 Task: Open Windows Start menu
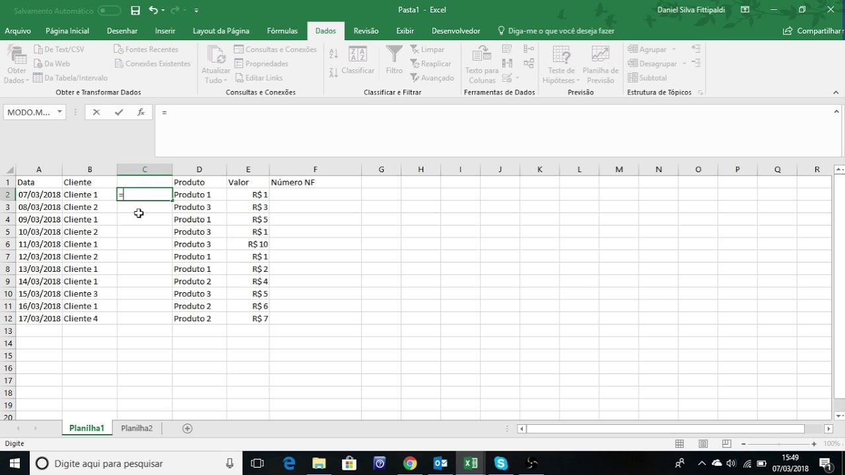(15, 463)
